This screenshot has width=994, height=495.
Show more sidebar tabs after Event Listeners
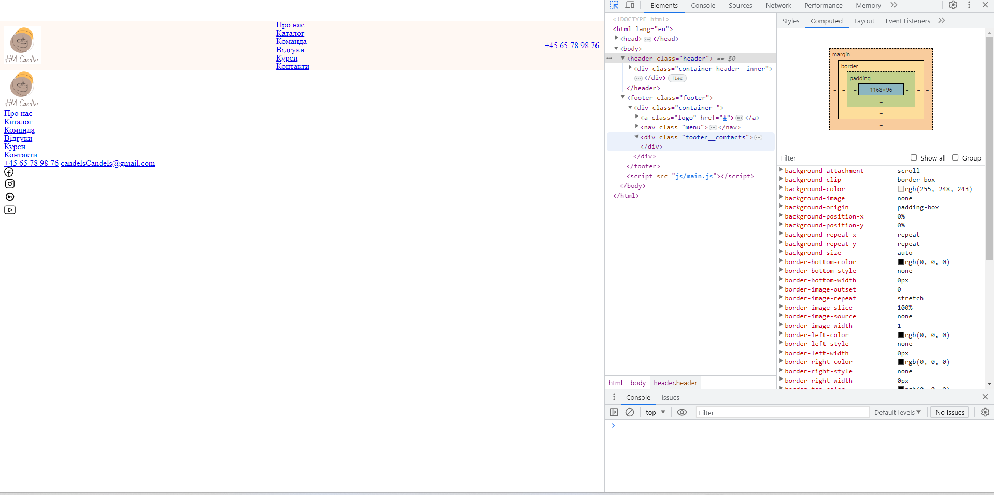tap(942, 21)
